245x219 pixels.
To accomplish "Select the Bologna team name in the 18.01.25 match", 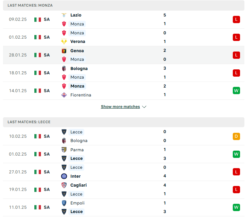I will 79,69.
